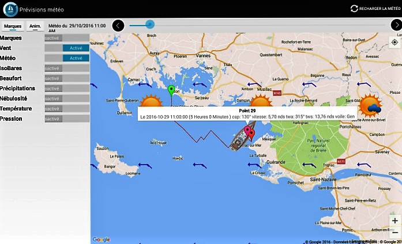Click the Redon town label
The image size is (402, 244).
click(x=351, y=58)
